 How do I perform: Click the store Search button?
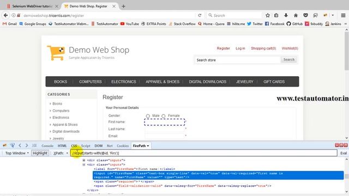point(289,59)
